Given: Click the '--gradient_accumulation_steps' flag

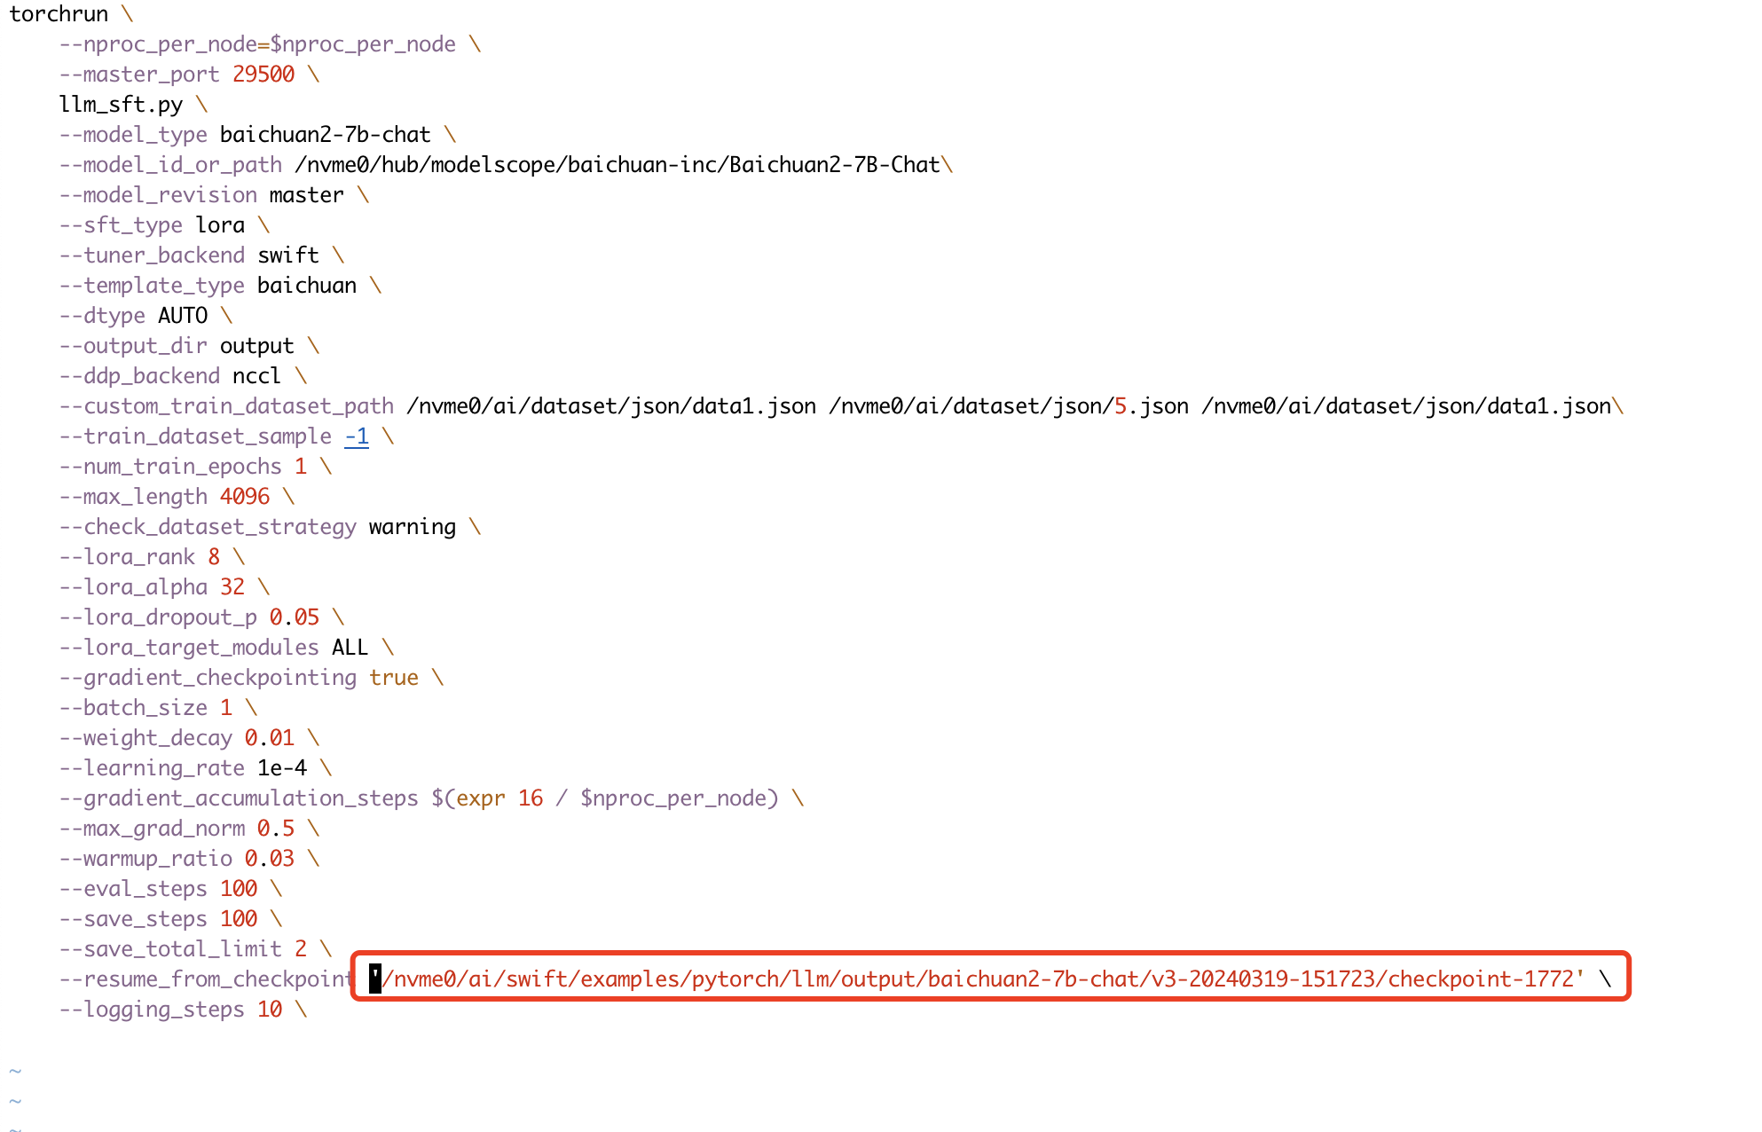Looking at the screenshot, I should point(239,798).
